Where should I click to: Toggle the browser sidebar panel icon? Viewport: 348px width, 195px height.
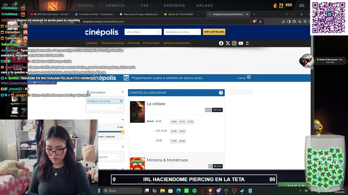pyautogui.click(x=289, y=21)
